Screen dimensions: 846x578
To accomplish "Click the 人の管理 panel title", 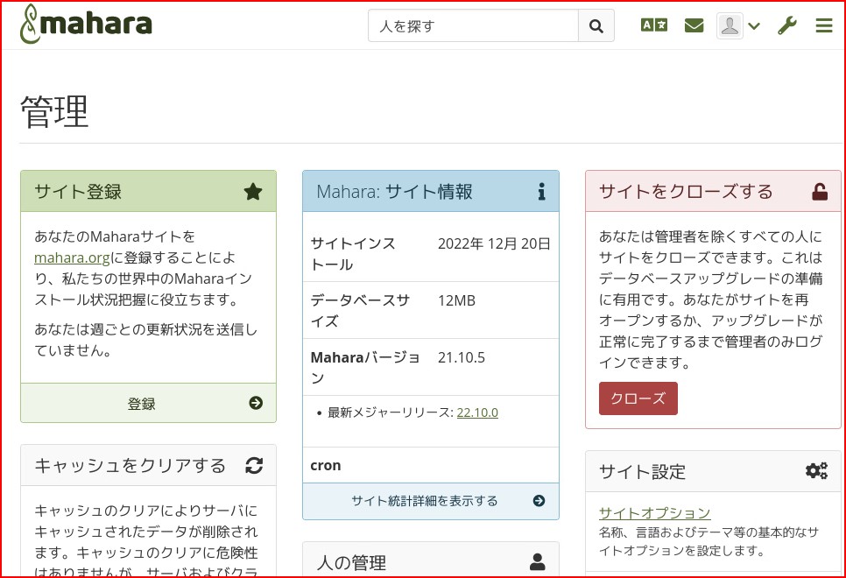I will (352, 563).
